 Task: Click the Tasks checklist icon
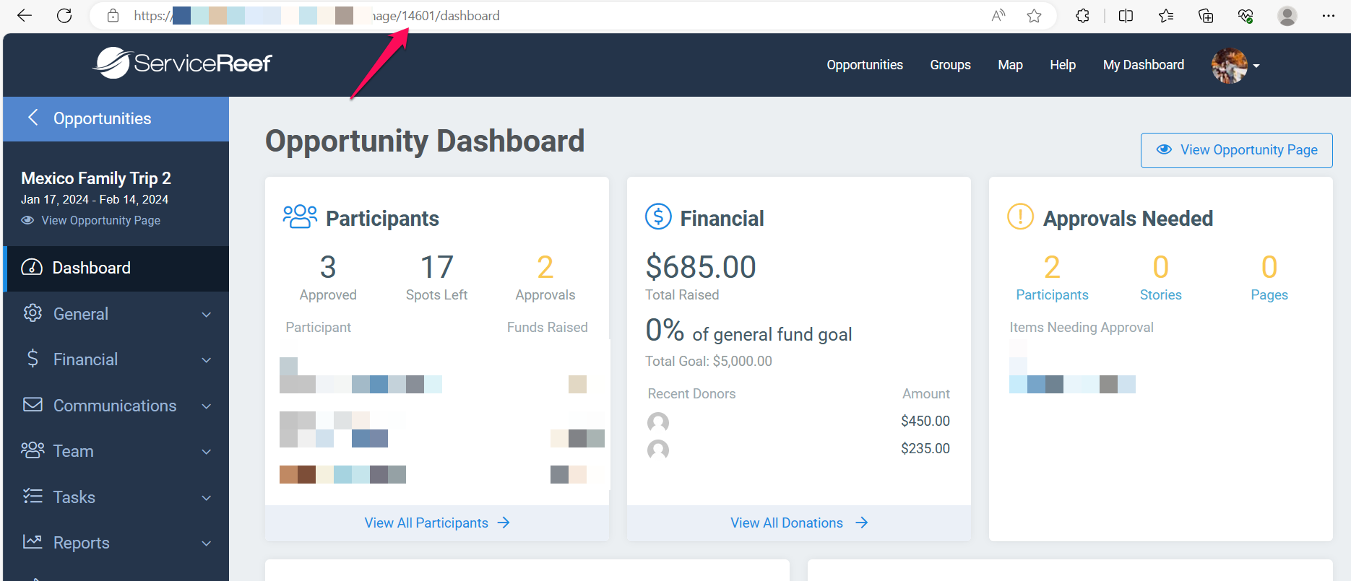click(33, 496)
